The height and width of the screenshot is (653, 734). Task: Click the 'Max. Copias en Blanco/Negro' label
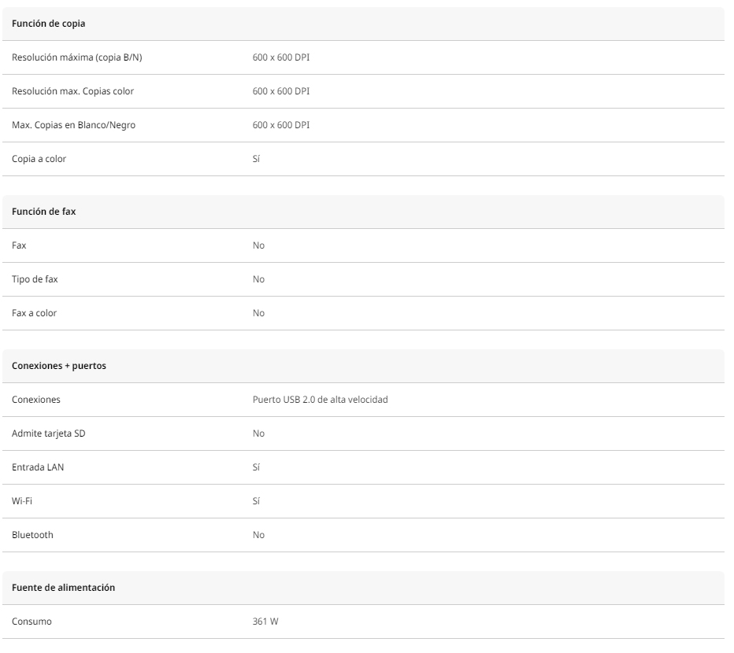(x=73, y=125)
